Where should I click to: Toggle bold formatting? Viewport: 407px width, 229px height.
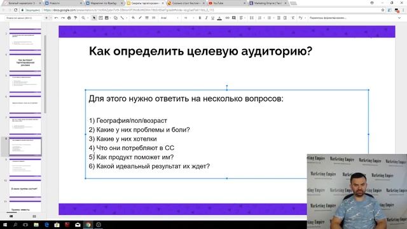(x=200, y=18)
